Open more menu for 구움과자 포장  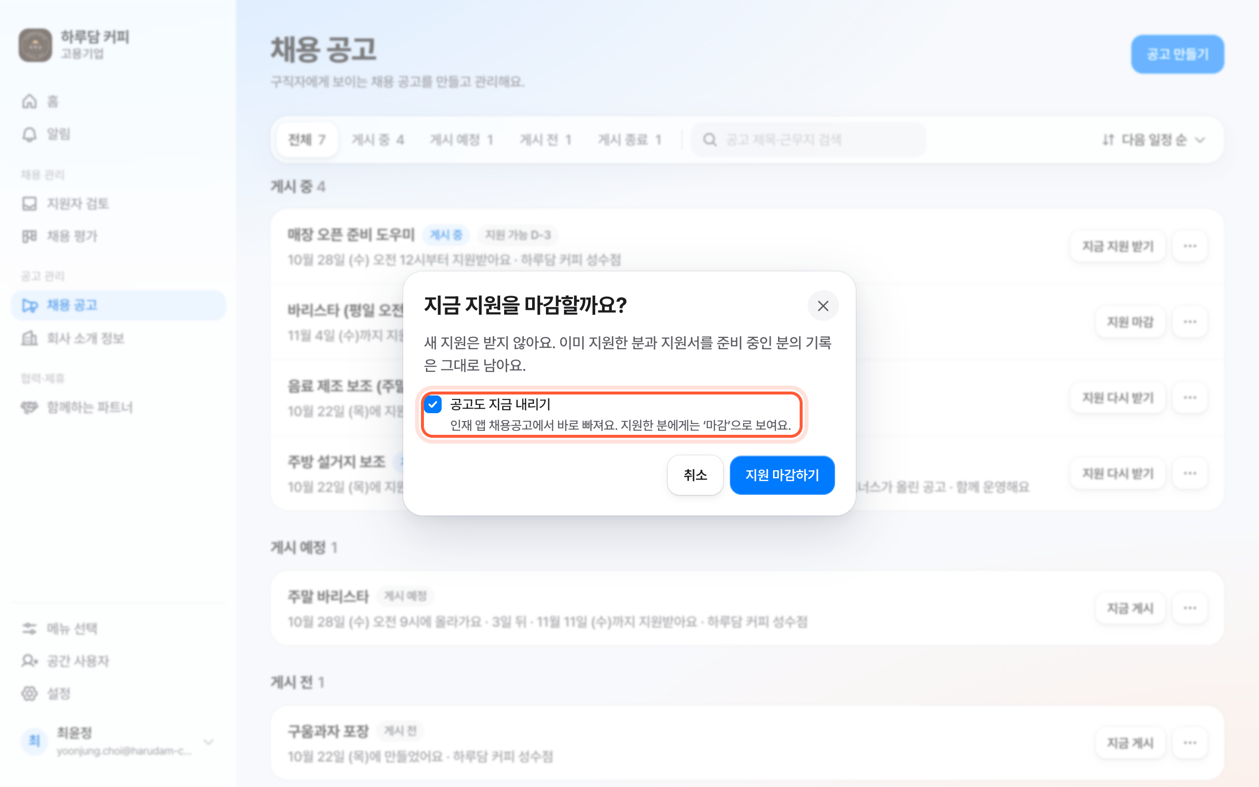[x=1190, y=743]
